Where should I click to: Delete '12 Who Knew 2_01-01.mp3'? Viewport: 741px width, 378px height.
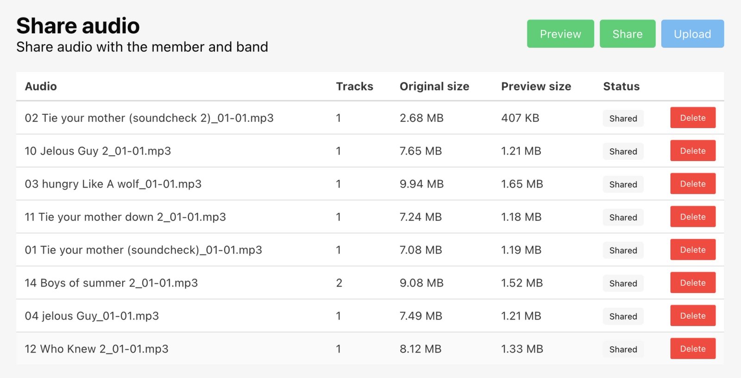pos(692,348)
